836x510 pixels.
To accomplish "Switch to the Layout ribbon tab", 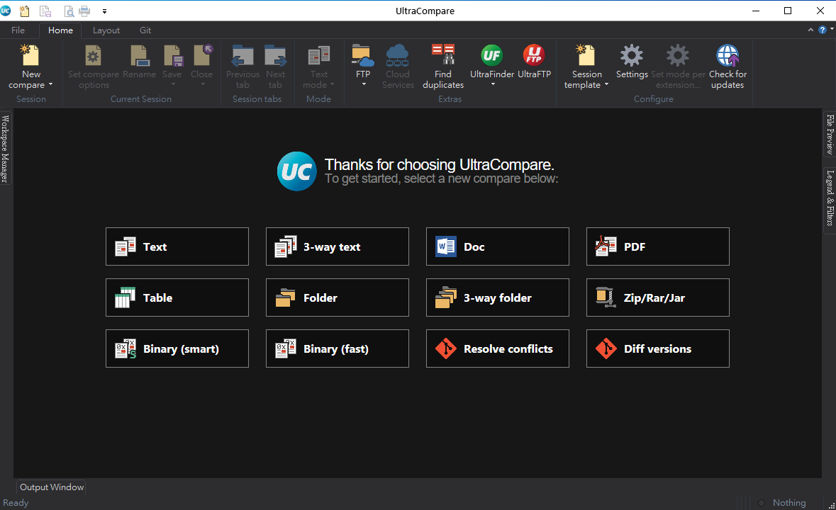I will pos(106,30).
